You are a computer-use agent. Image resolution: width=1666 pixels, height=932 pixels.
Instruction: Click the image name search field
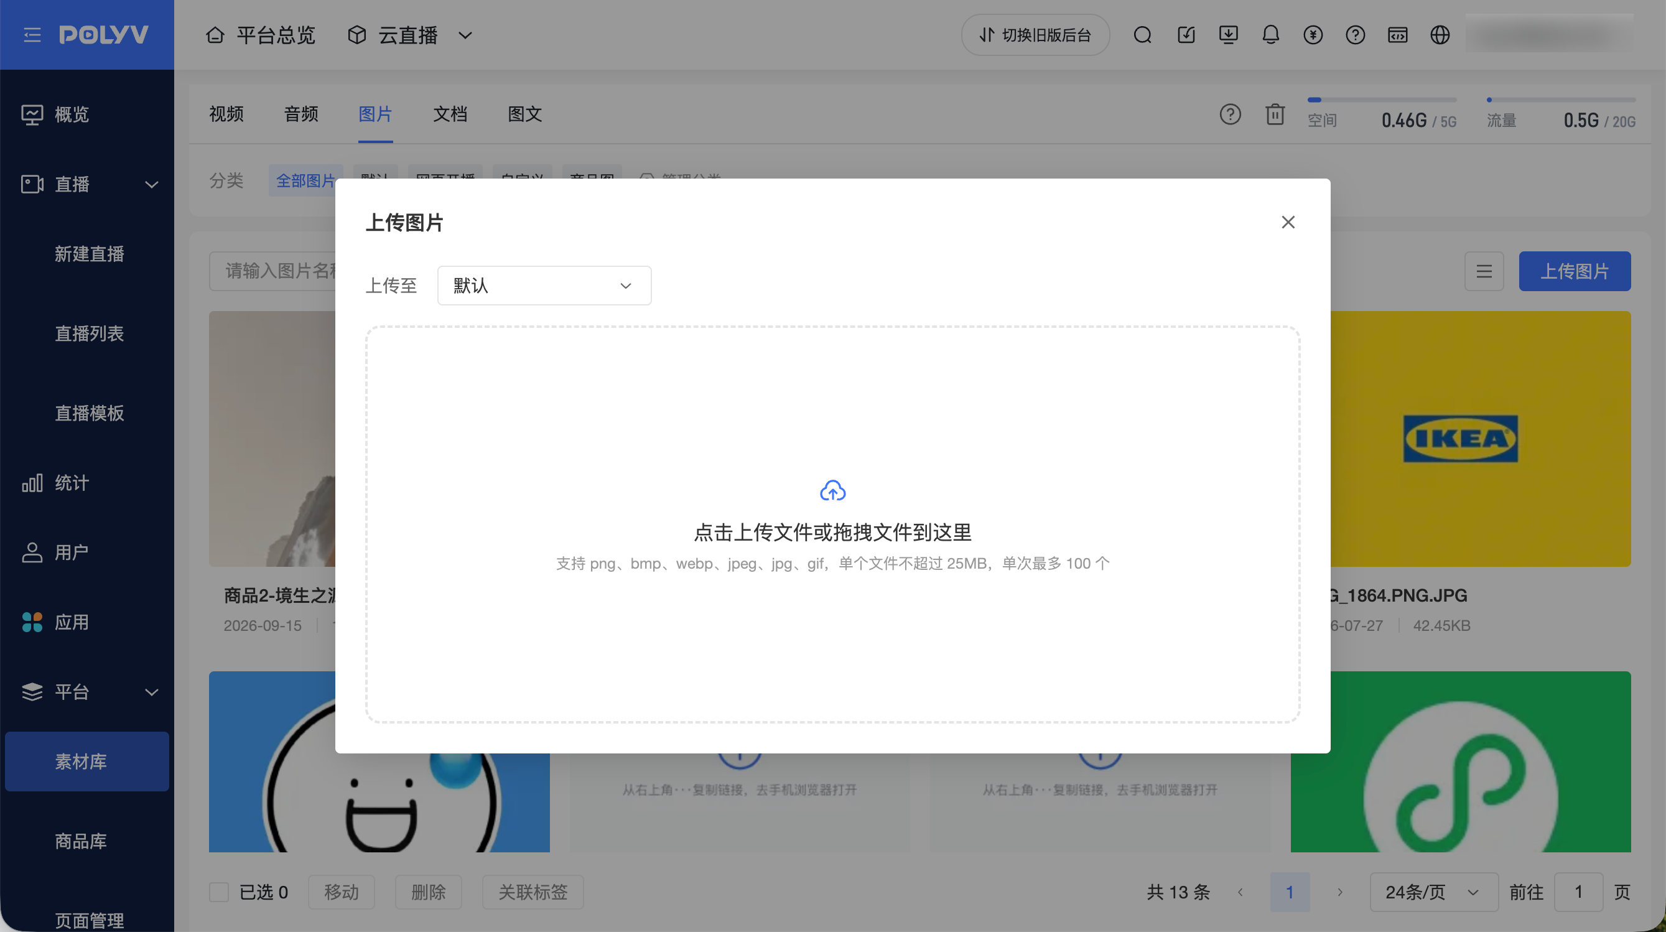(272, 271)
